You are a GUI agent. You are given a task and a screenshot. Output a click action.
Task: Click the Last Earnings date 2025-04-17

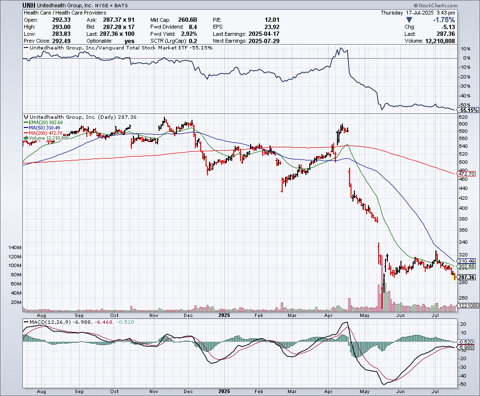tap(264, 34)
